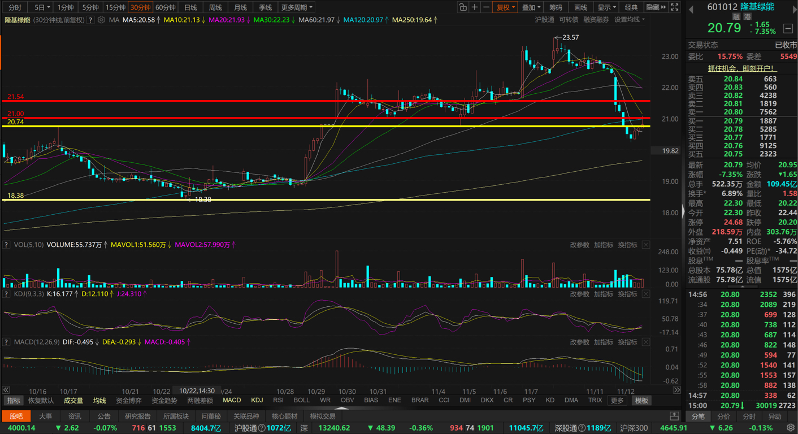The image size is (798, 434).
Task: Close the MACD indicator panel
Action: pyautogui.click(x=646, y=342)
